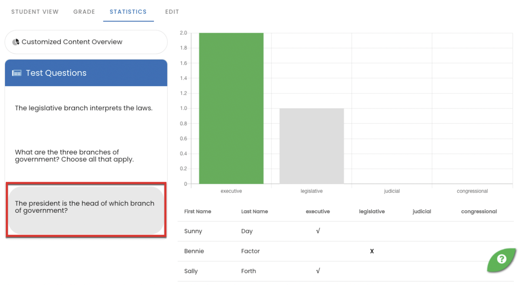523x294 pixels.
Task: Click the 2.0 value on chart axis
Action: pyautogui.click(x=183, y=33)
